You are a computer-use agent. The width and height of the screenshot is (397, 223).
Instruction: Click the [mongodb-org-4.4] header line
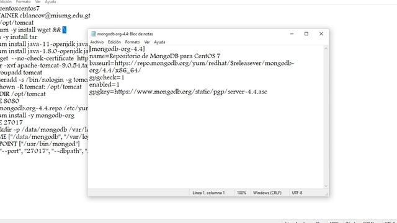point(117,49)
